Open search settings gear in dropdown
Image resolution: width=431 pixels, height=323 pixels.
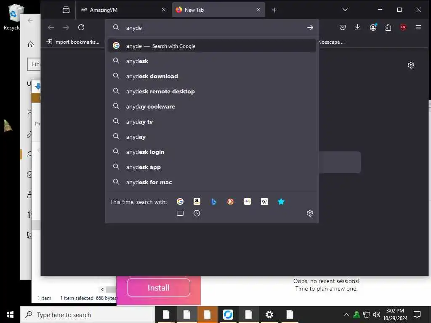pos(310,213)
